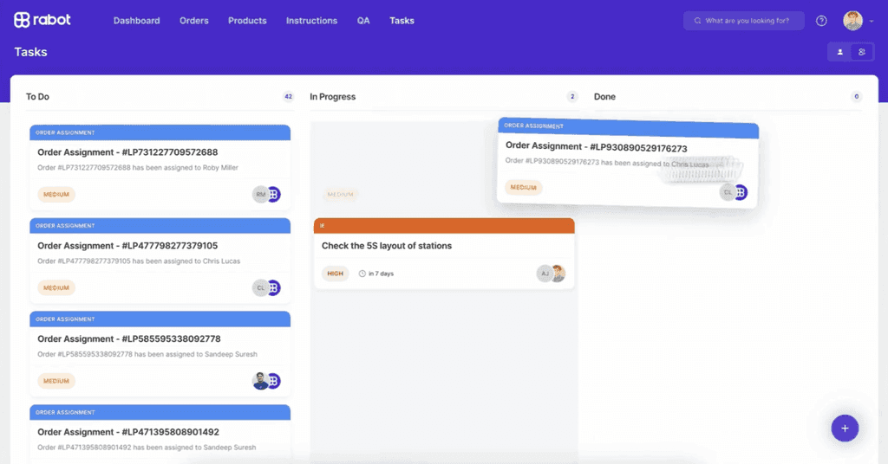Click Sandeep Suresh's photo avatar on LP585595338092778 card
Screen dimensions: 888x464
point(260,381)
